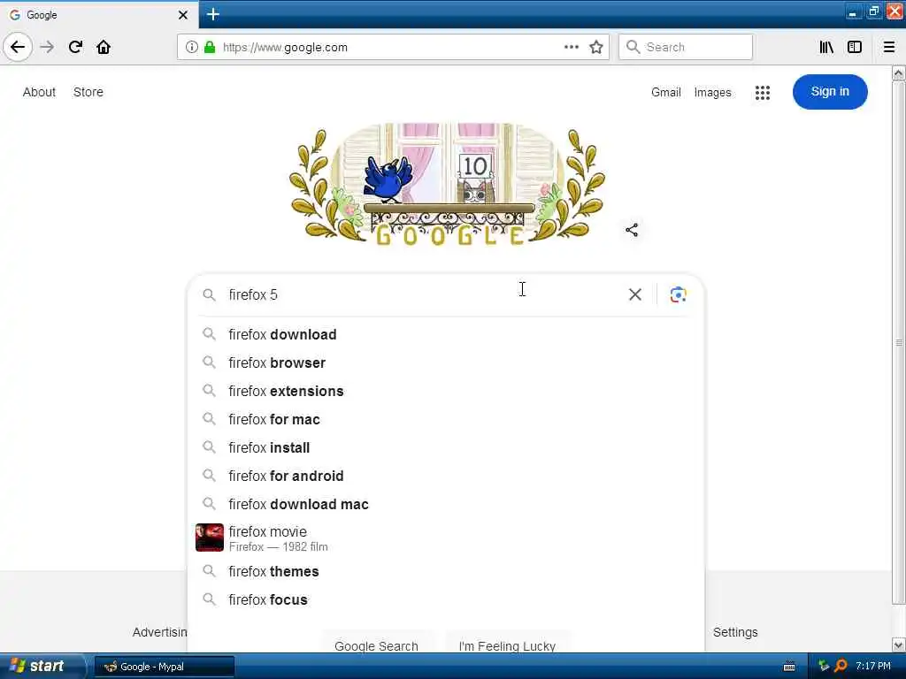Open the firefox movie thumbnail suggestion
The width and height of the screenshot is (906, 679).
coord(209,537)
